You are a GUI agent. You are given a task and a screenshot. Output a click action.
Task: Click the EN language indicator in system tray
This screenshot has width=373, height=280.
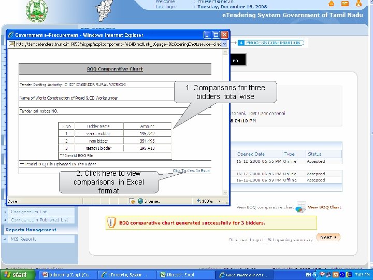pos(308,275)
